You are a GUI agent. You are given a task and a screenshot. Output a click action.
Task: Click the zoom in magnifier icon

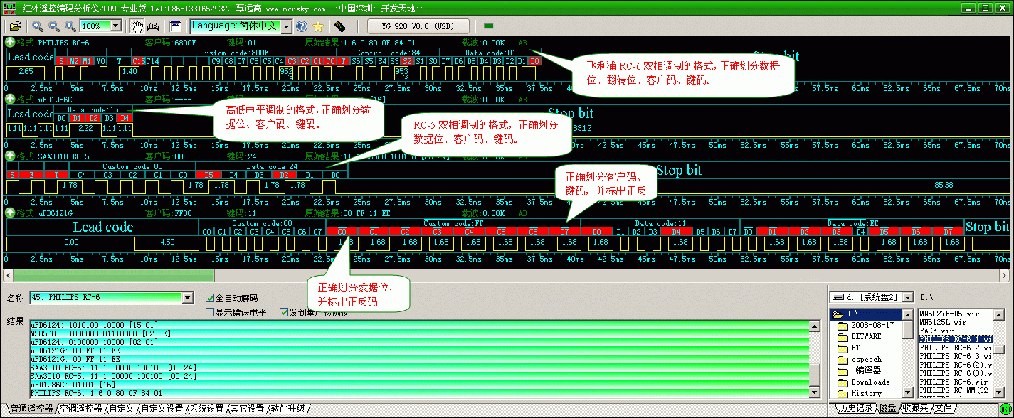38,26
